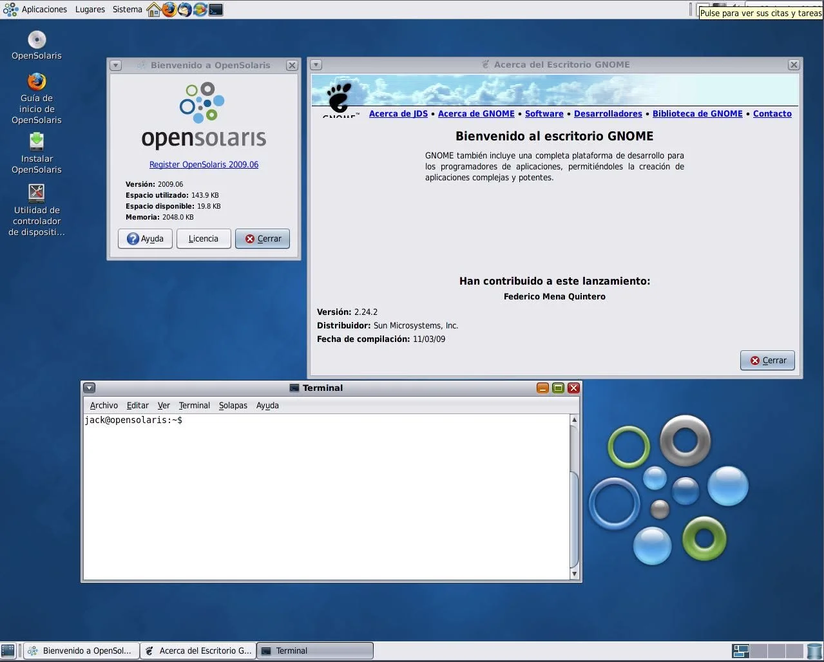Switch to the first workspace in the pager
This screenshot has height=662, width=824.
741,651
